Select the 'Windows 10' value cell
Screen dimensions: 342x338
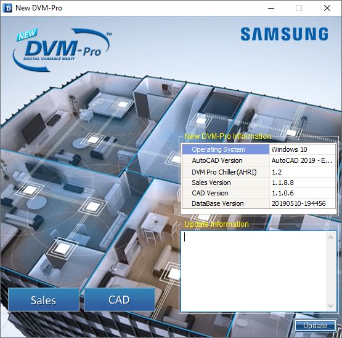coord(303,149)
